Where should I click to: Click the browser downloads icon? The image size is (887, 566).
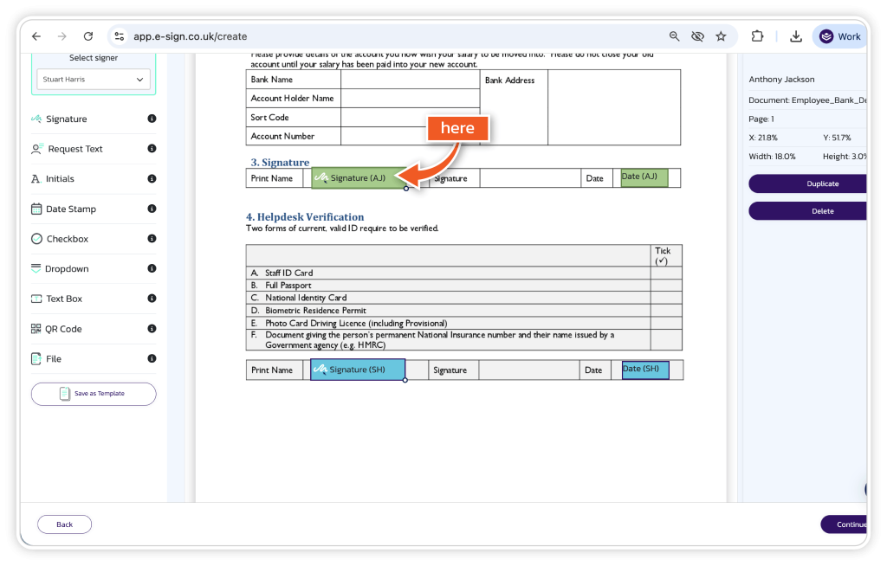click(795, 36)
